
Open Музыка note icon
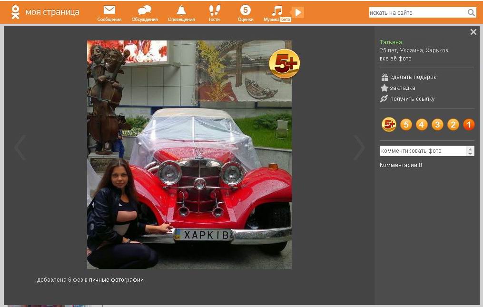pyautogui.click(x=276, y=10)
